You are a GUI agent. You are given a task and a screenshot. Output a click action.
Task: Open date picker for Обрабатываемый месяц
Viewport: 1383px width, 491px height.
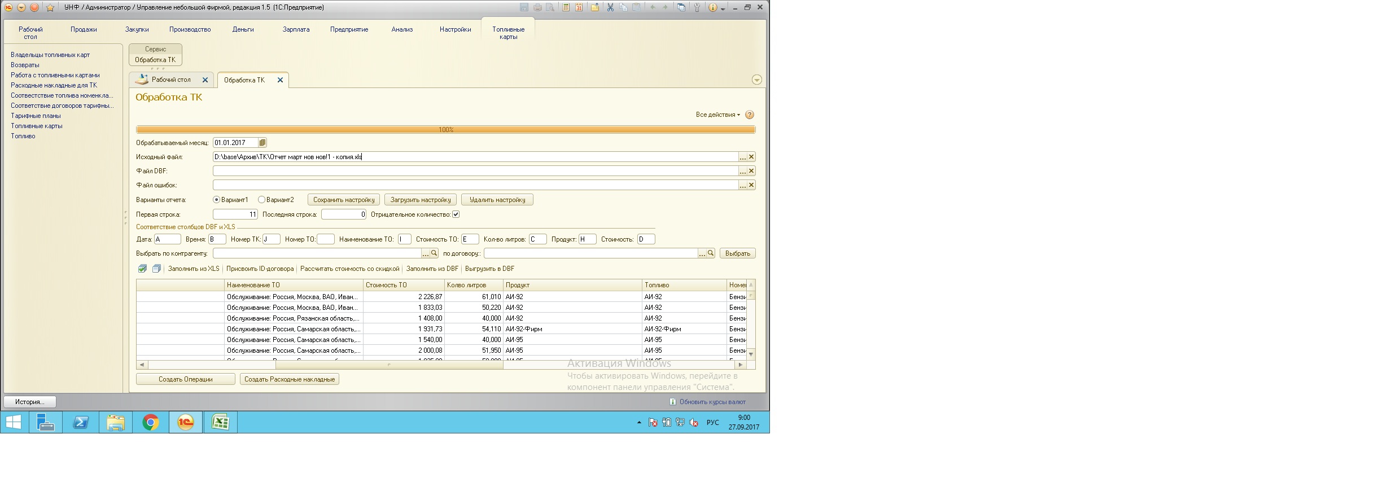pyautogui.click(x=262, y=143)
